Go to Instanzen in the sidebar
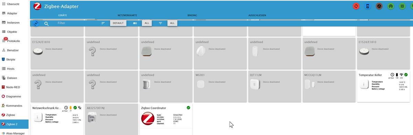The width and height of the screenshot is (413, 135). coord(14,22)
